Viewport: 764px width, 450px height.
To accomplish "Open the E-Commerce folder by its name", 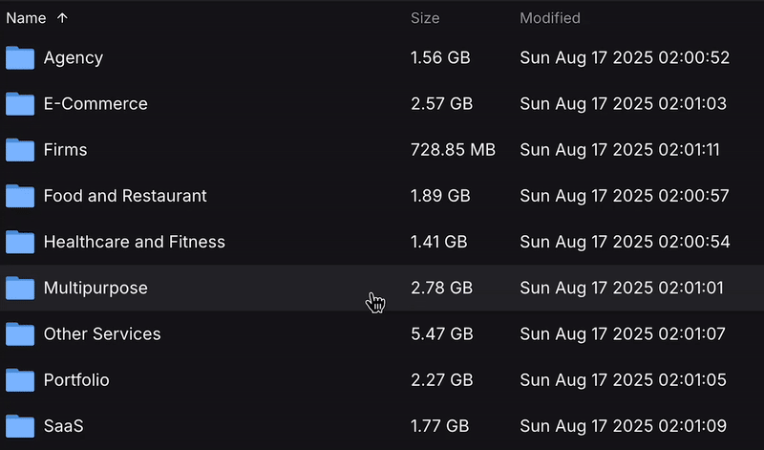I will pyautogui.click(x=95, y=104).
